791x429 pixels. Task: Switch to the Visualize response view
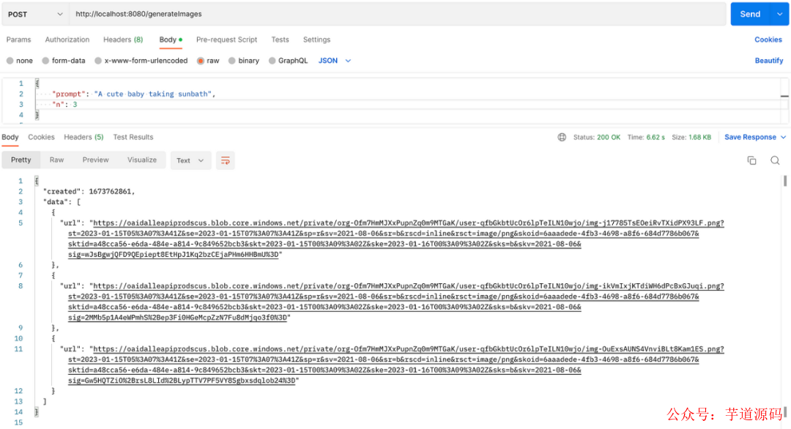[x=142, y=160]
